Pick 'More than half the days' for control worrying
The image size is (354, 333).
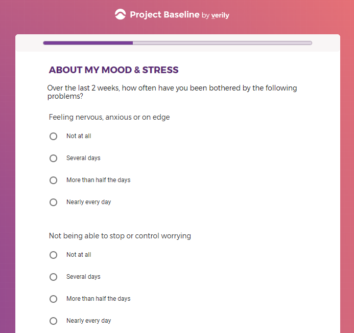54,299
